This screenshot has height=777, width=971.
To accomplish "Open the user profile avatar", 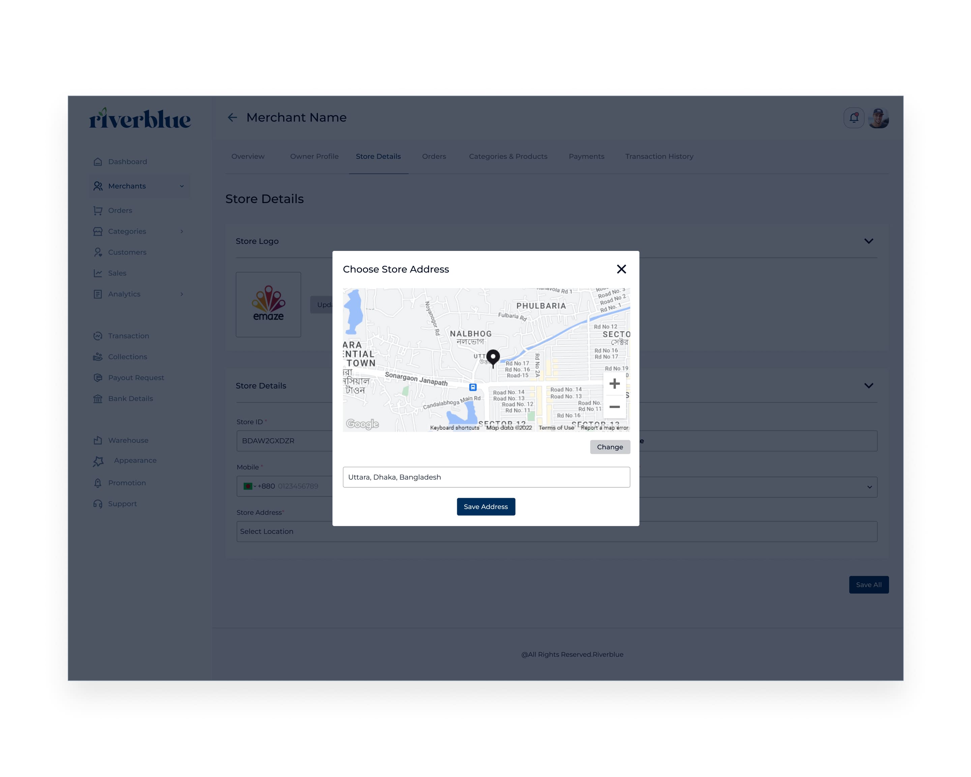I will click(x=878, y=118).
